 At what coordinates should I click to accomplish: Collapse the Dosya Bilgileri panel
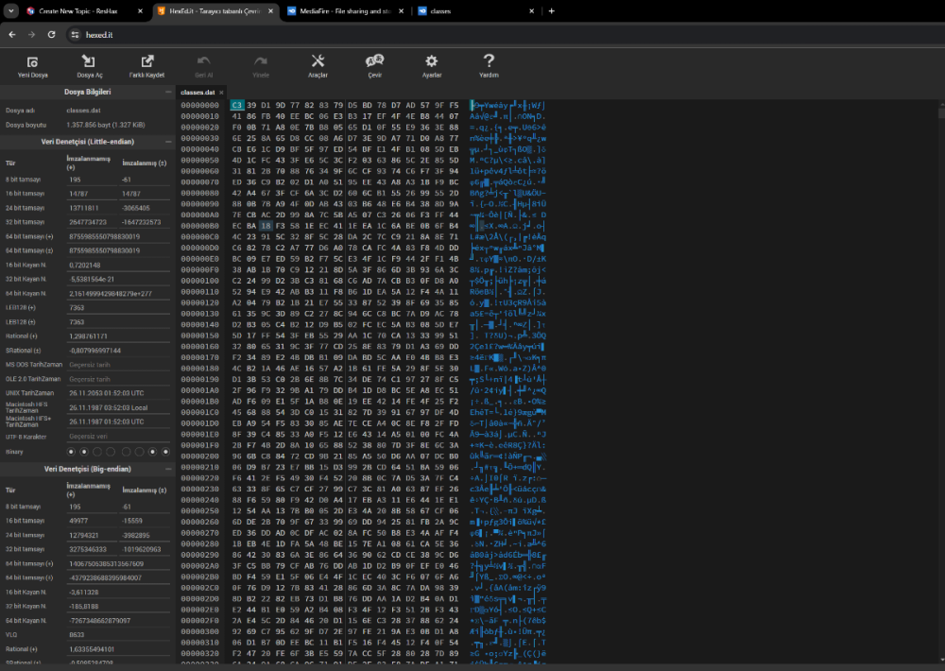click(168, 93)
